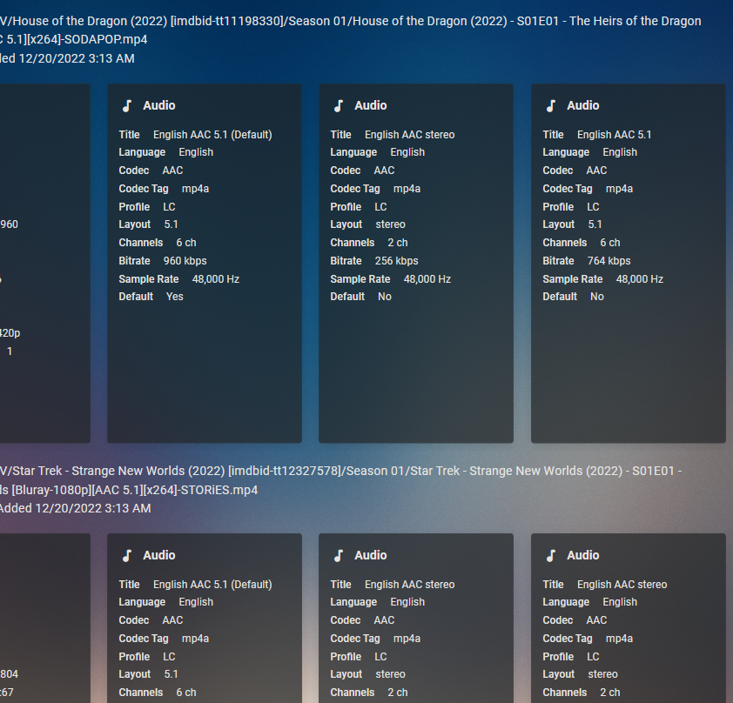Screen dimensions: 733x703
Task: Click the music note icon on the English AAC 5.1 card
Action: (x=551, y=105)
